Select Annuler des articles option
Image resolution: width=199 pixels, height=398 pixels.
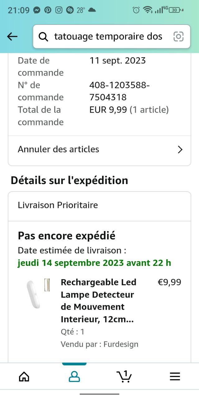[58, 149]
